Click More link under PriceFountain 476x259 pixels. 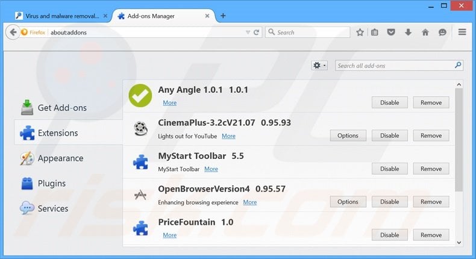pyautogui.click(x=170, y=235)
